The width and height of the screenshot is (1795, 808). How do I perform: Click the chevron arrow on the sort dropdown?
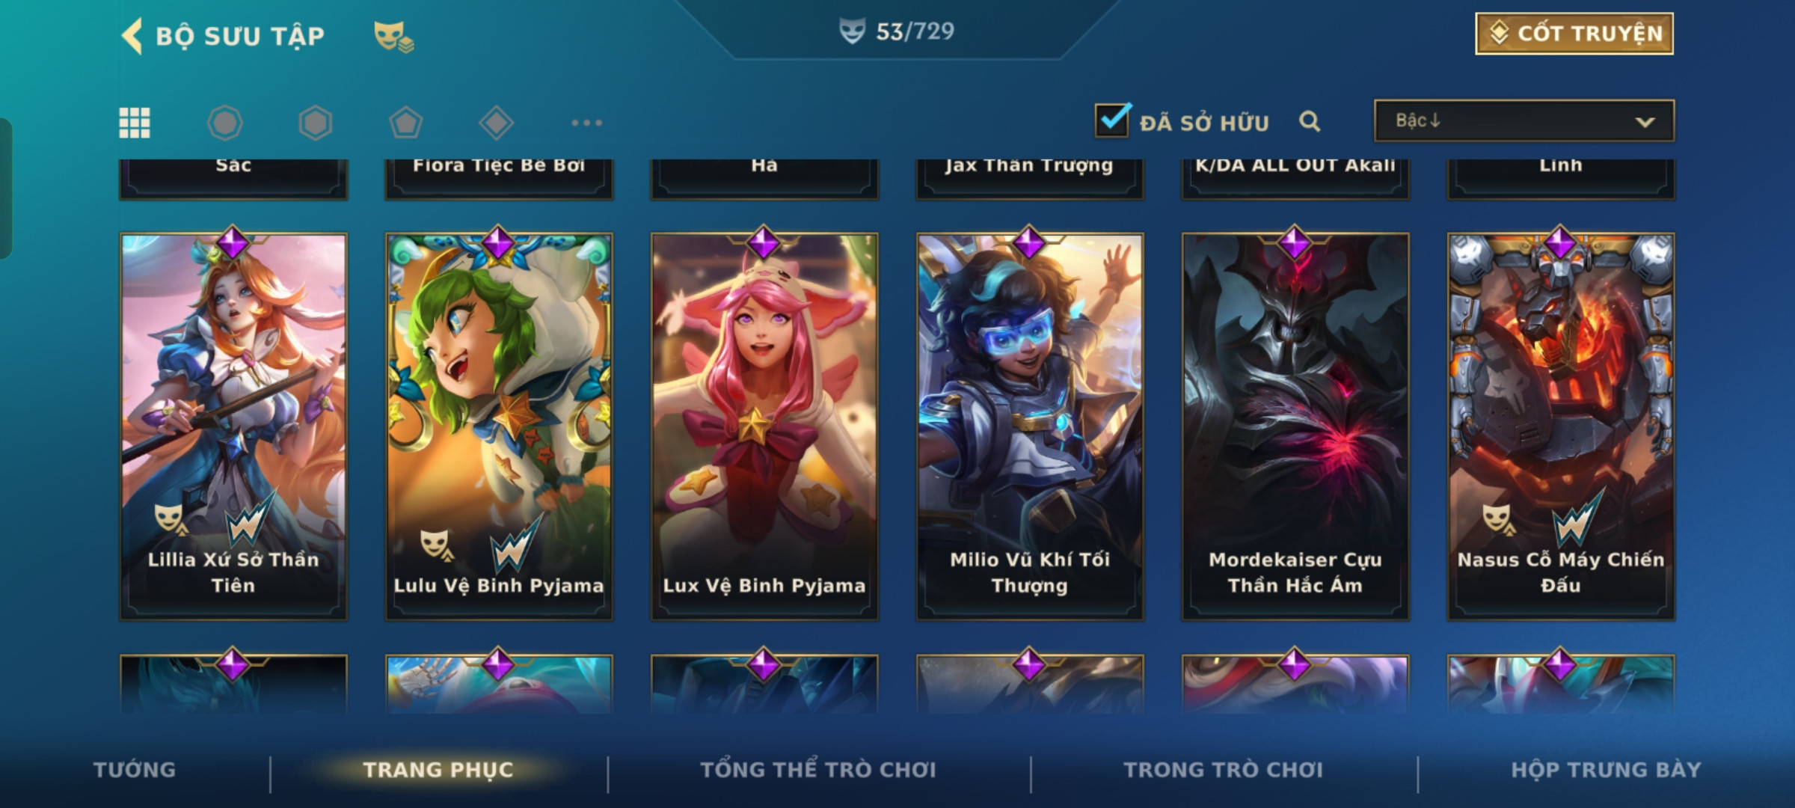point(1645,122)
